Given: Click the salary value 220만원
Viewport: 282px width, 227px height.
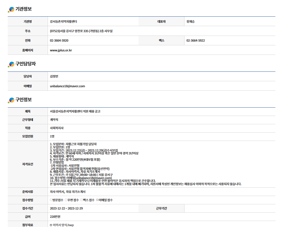Looking at the screenshot, I should (x=55, y=217).
